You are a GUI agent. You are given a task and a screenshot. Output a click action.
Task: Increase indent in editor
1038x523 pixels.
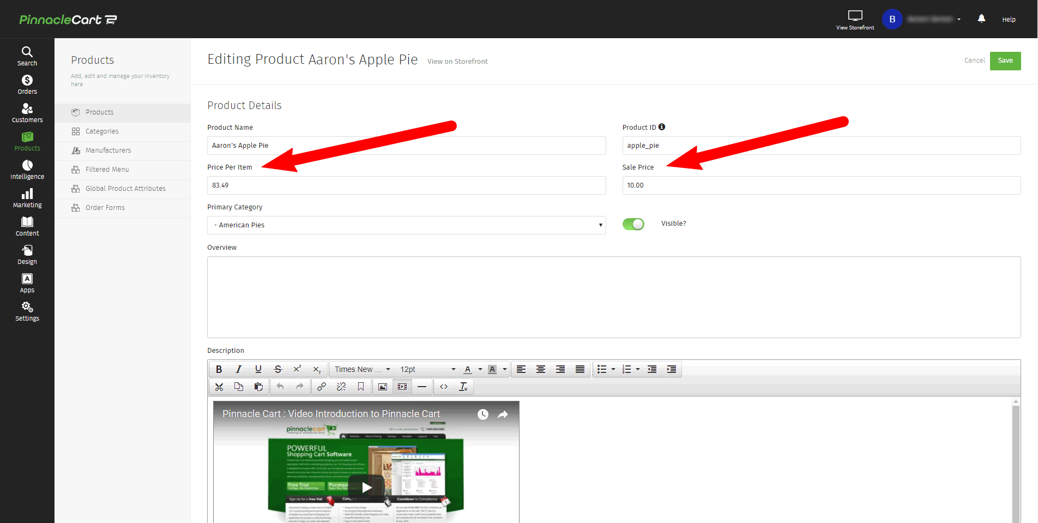click(672, 369)
